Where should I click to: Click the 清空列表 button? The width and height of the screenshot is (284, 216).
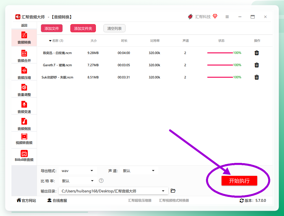click(114, 28)
